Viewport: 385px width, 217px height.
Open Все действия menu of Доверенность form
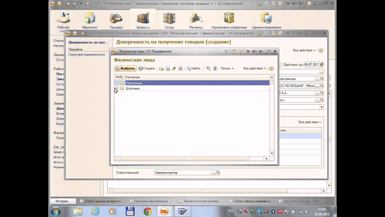pos(304,50)
